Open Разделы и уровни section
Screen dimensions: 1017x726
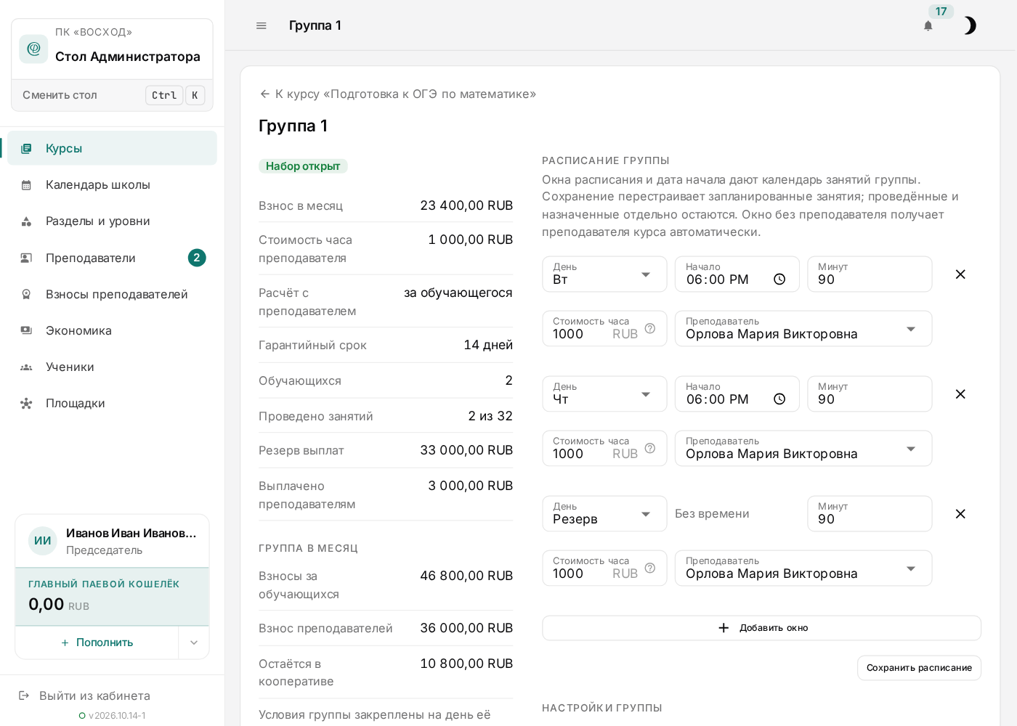pyautogui.click(x=112, y=221)
